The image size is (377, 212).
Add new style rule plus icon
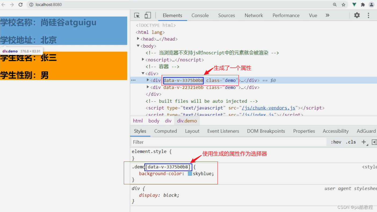coord(364,142)
